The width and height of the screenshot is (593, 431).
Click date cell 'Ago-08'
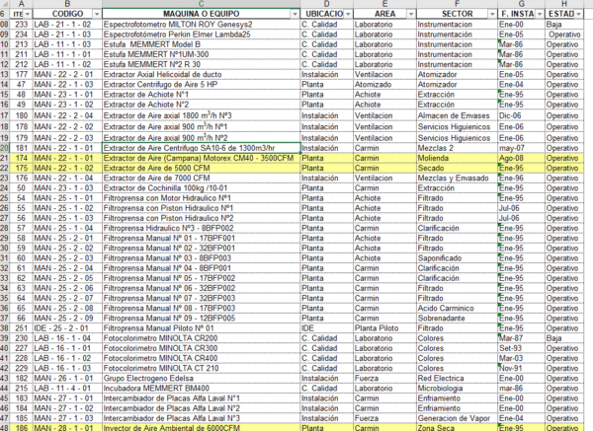(x=521, y=158)
